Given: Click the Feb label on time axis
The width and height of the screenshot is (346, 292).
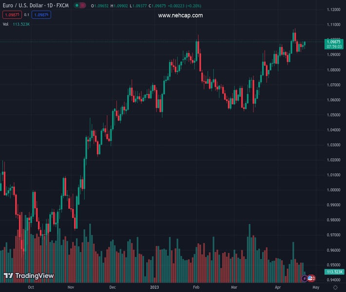Looking at the screenshot, I should click(196, 287).
